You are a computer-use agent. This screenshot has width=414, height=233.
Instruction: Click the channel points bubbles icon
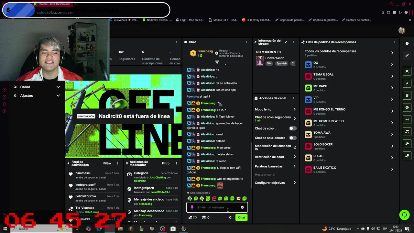(190, 217)
